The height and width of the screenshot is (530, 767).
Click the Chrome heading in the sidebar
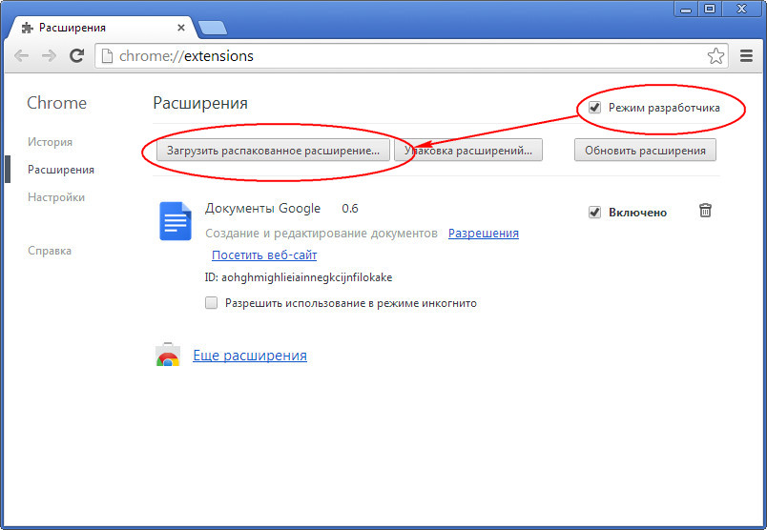pyautogui.click(x=56, y=103)
